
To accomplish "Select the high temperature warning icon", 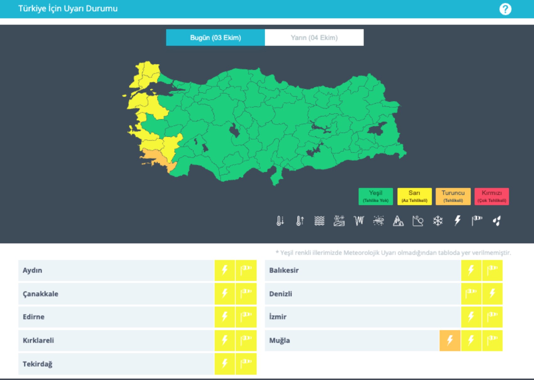I will 300,221.
